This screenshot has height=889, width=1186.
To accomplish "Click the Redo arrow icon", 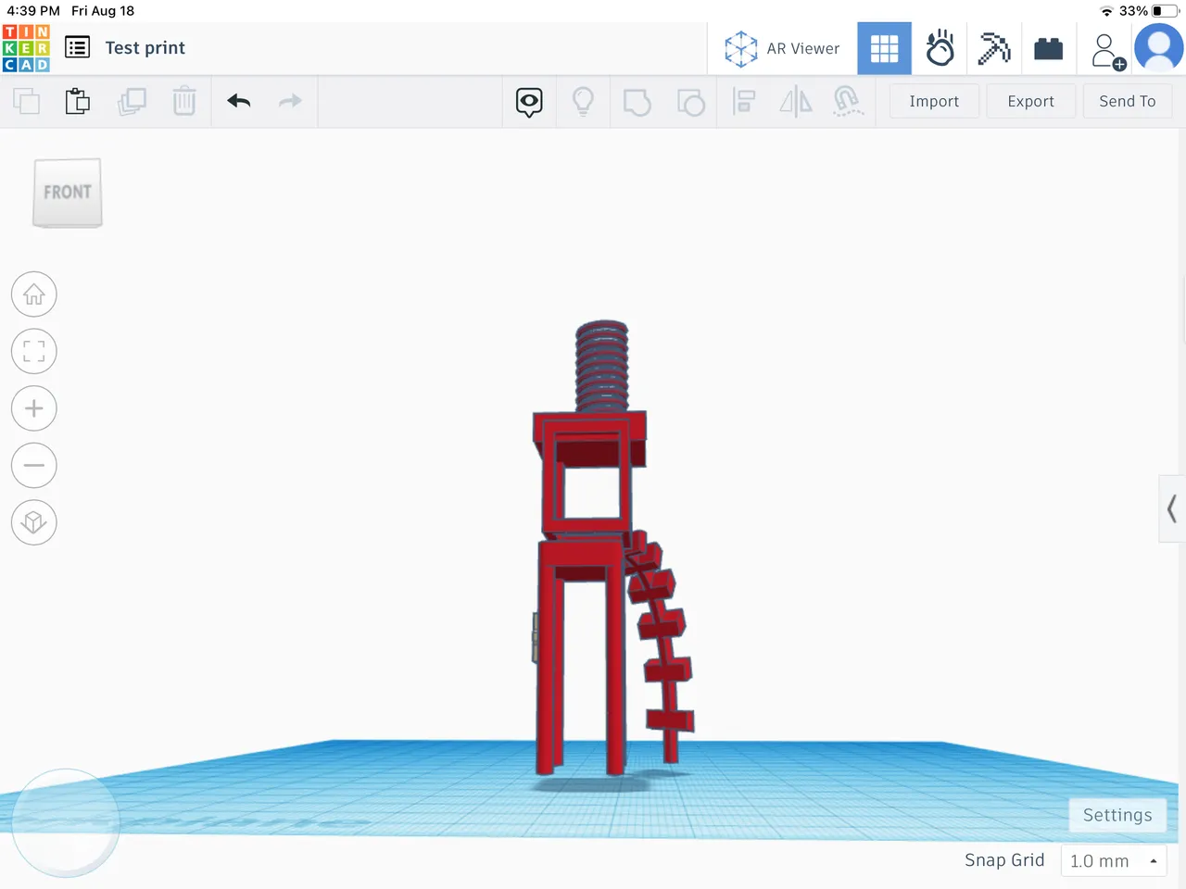I will (290, 101).
